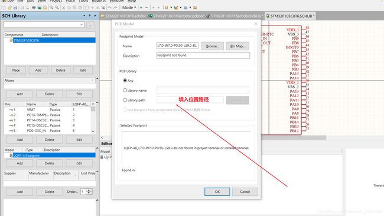Click the Open file folder icon
384x216 pixels.
click(10, 8)
